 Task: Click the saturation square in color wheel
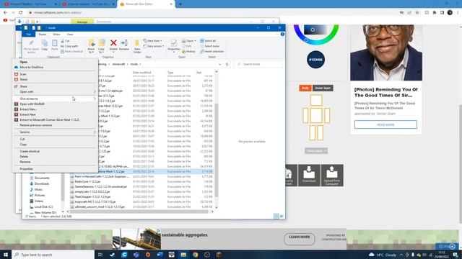315,29
